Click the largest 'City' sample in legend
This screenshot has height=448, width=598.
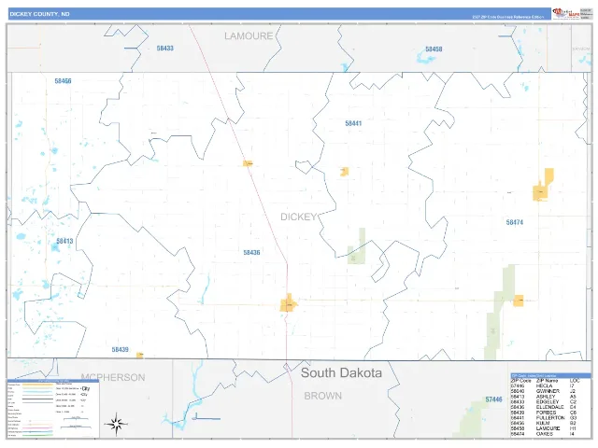86,388
